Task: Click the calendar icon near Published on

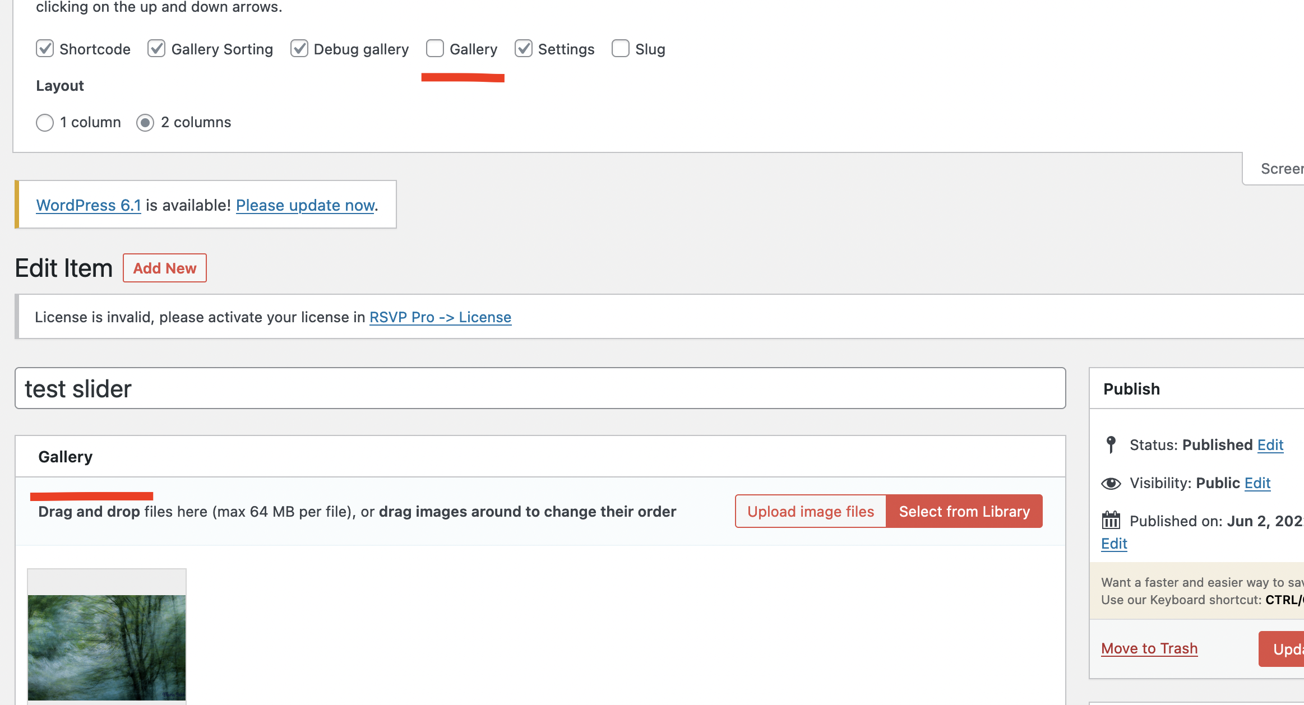Action: pyautogui.click(x=1111, y=521)
